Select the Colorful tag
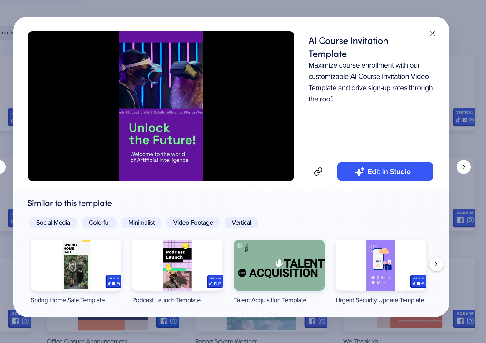Screen dimensions: 486x343 click(99, 223)
